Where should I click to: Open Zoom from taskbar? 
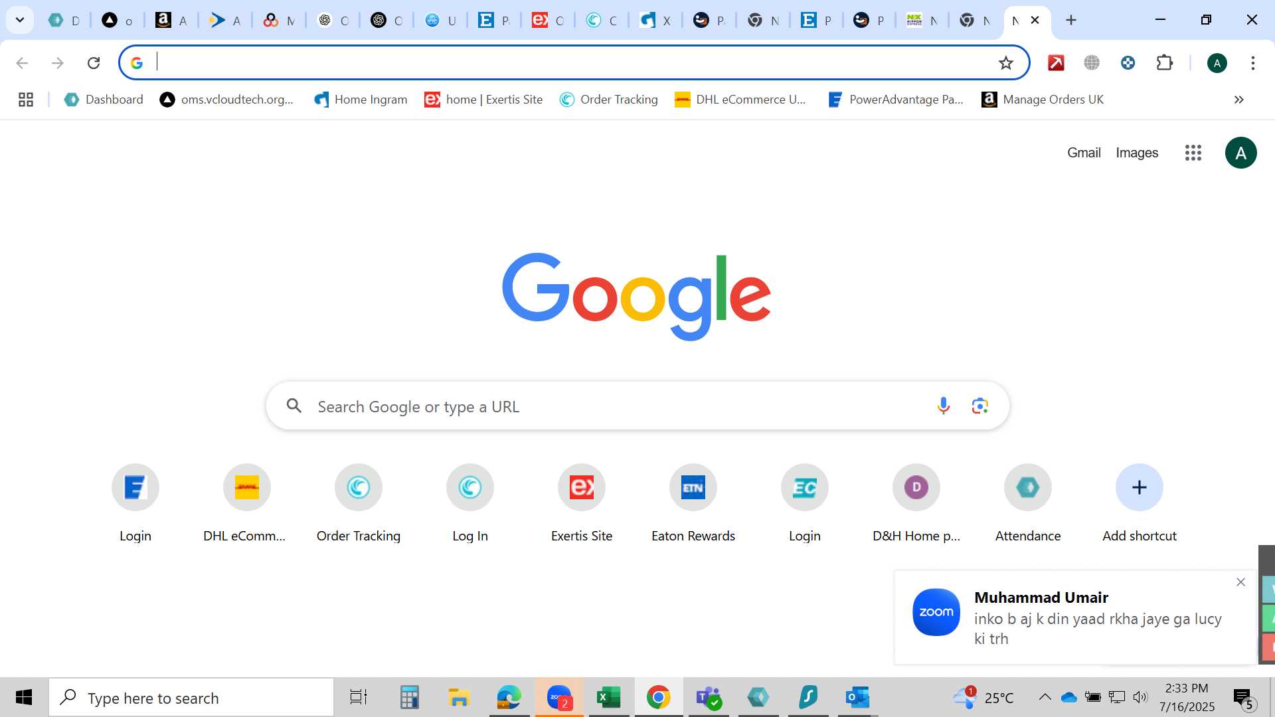click(559, 697)
